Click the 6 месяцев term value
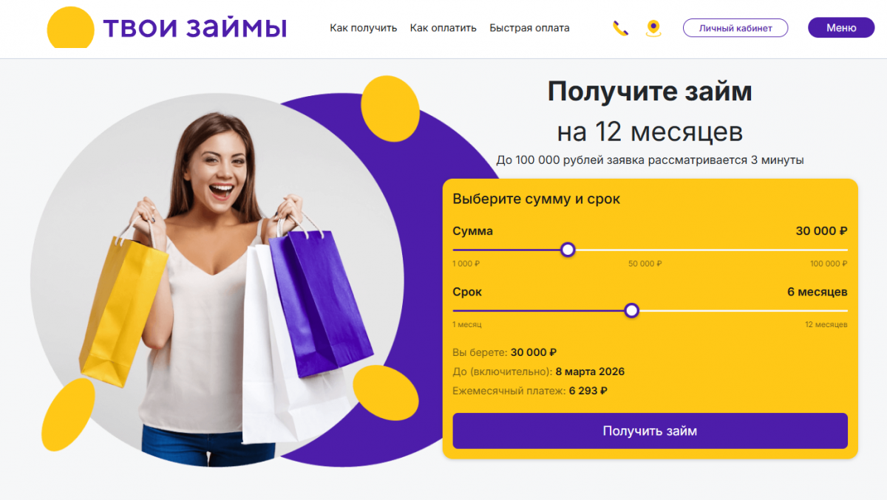The image size is (887, 500). (818, 292)
